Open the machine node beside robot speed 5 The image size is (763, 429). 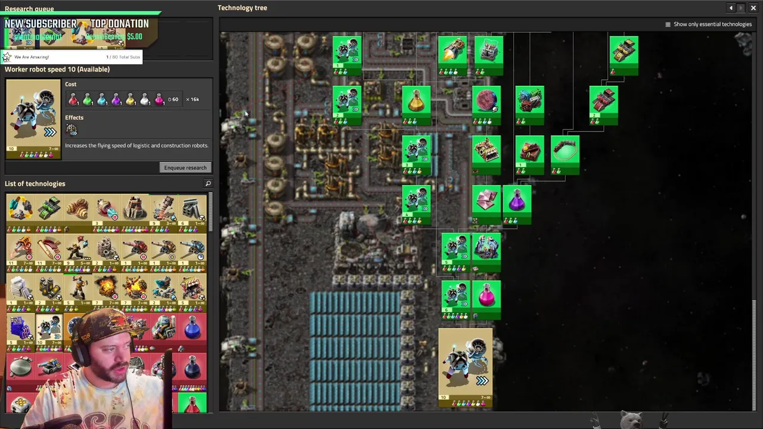[486, 253]
